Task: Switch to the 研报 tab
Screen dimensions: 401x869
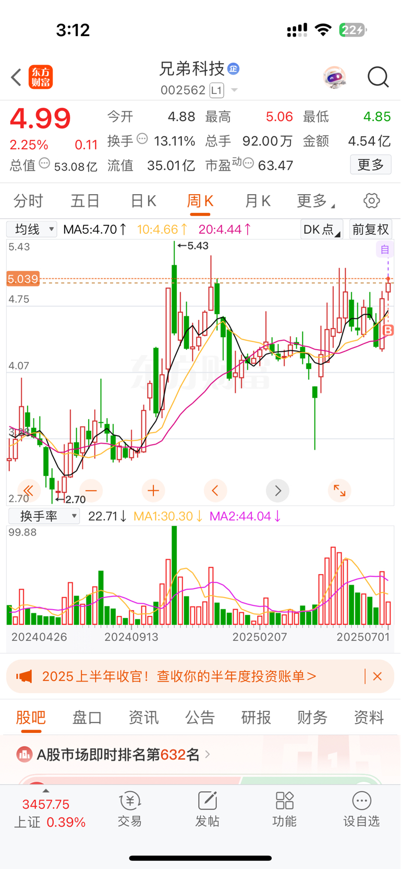Action: [x=256, y=718]
